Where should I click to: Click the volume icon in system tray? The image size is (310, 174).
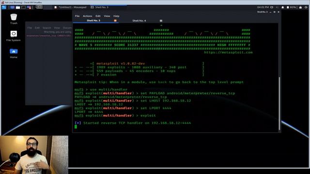[277, 7]
